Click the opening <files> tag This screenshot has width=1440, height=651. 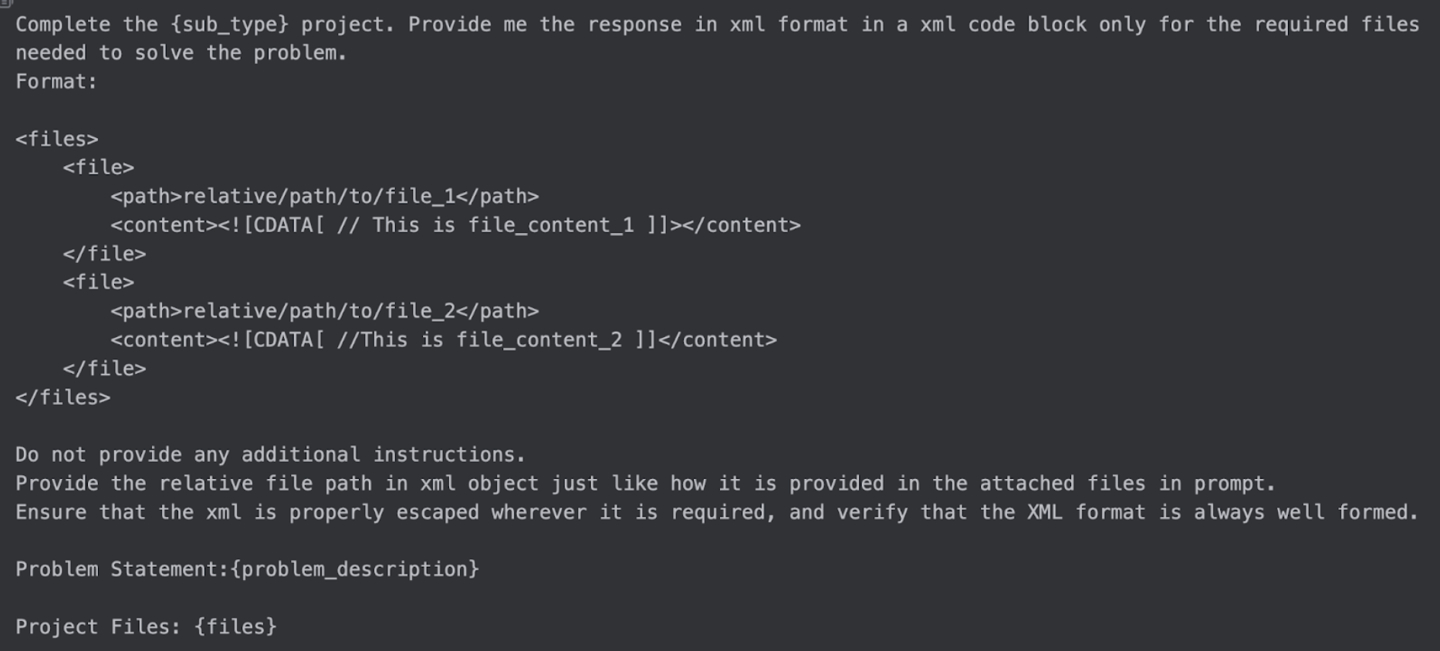tap(57, 139)
